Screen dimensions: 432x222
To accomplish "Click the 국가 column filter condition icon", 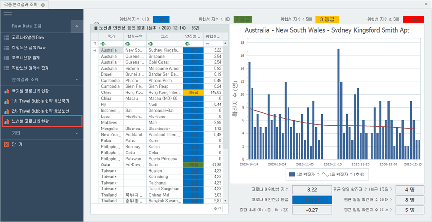I will tap(103, 44).
